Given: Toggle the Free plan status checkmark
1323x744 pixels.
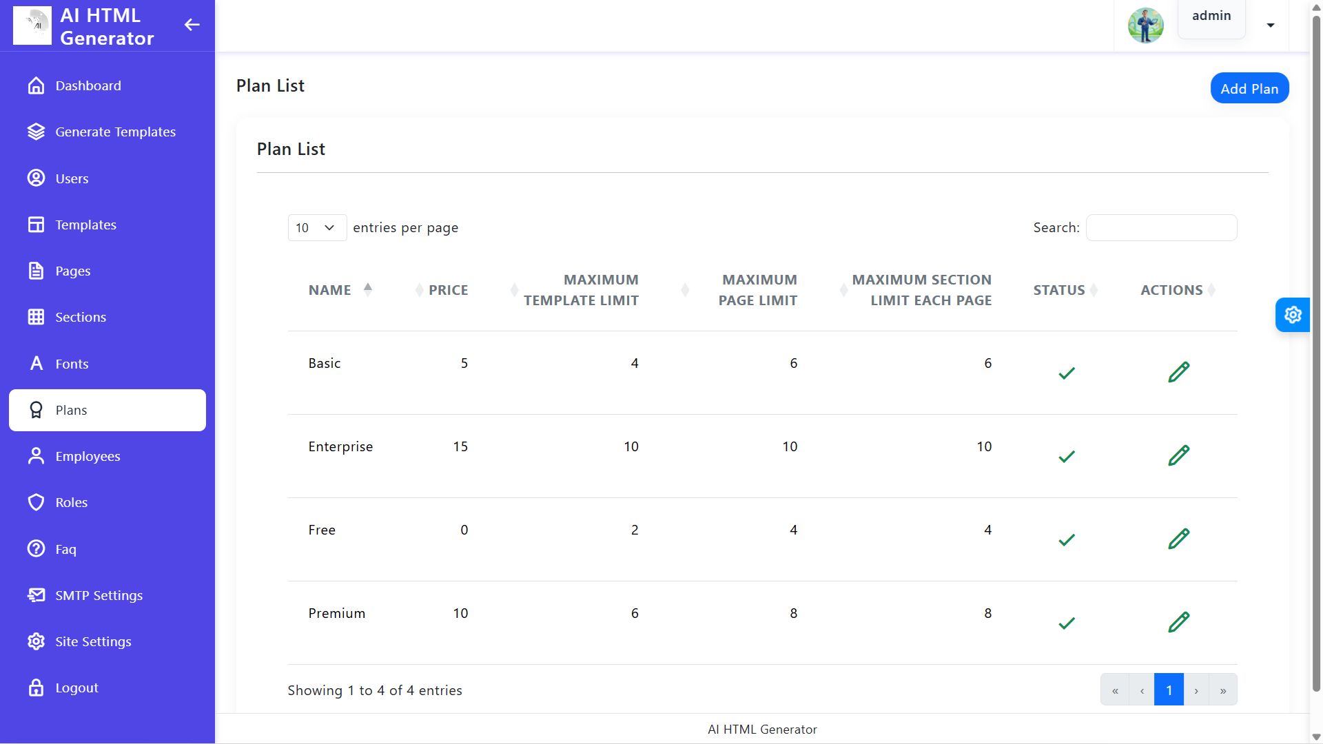Looking at the screenshot, I should coord(1066,540).
